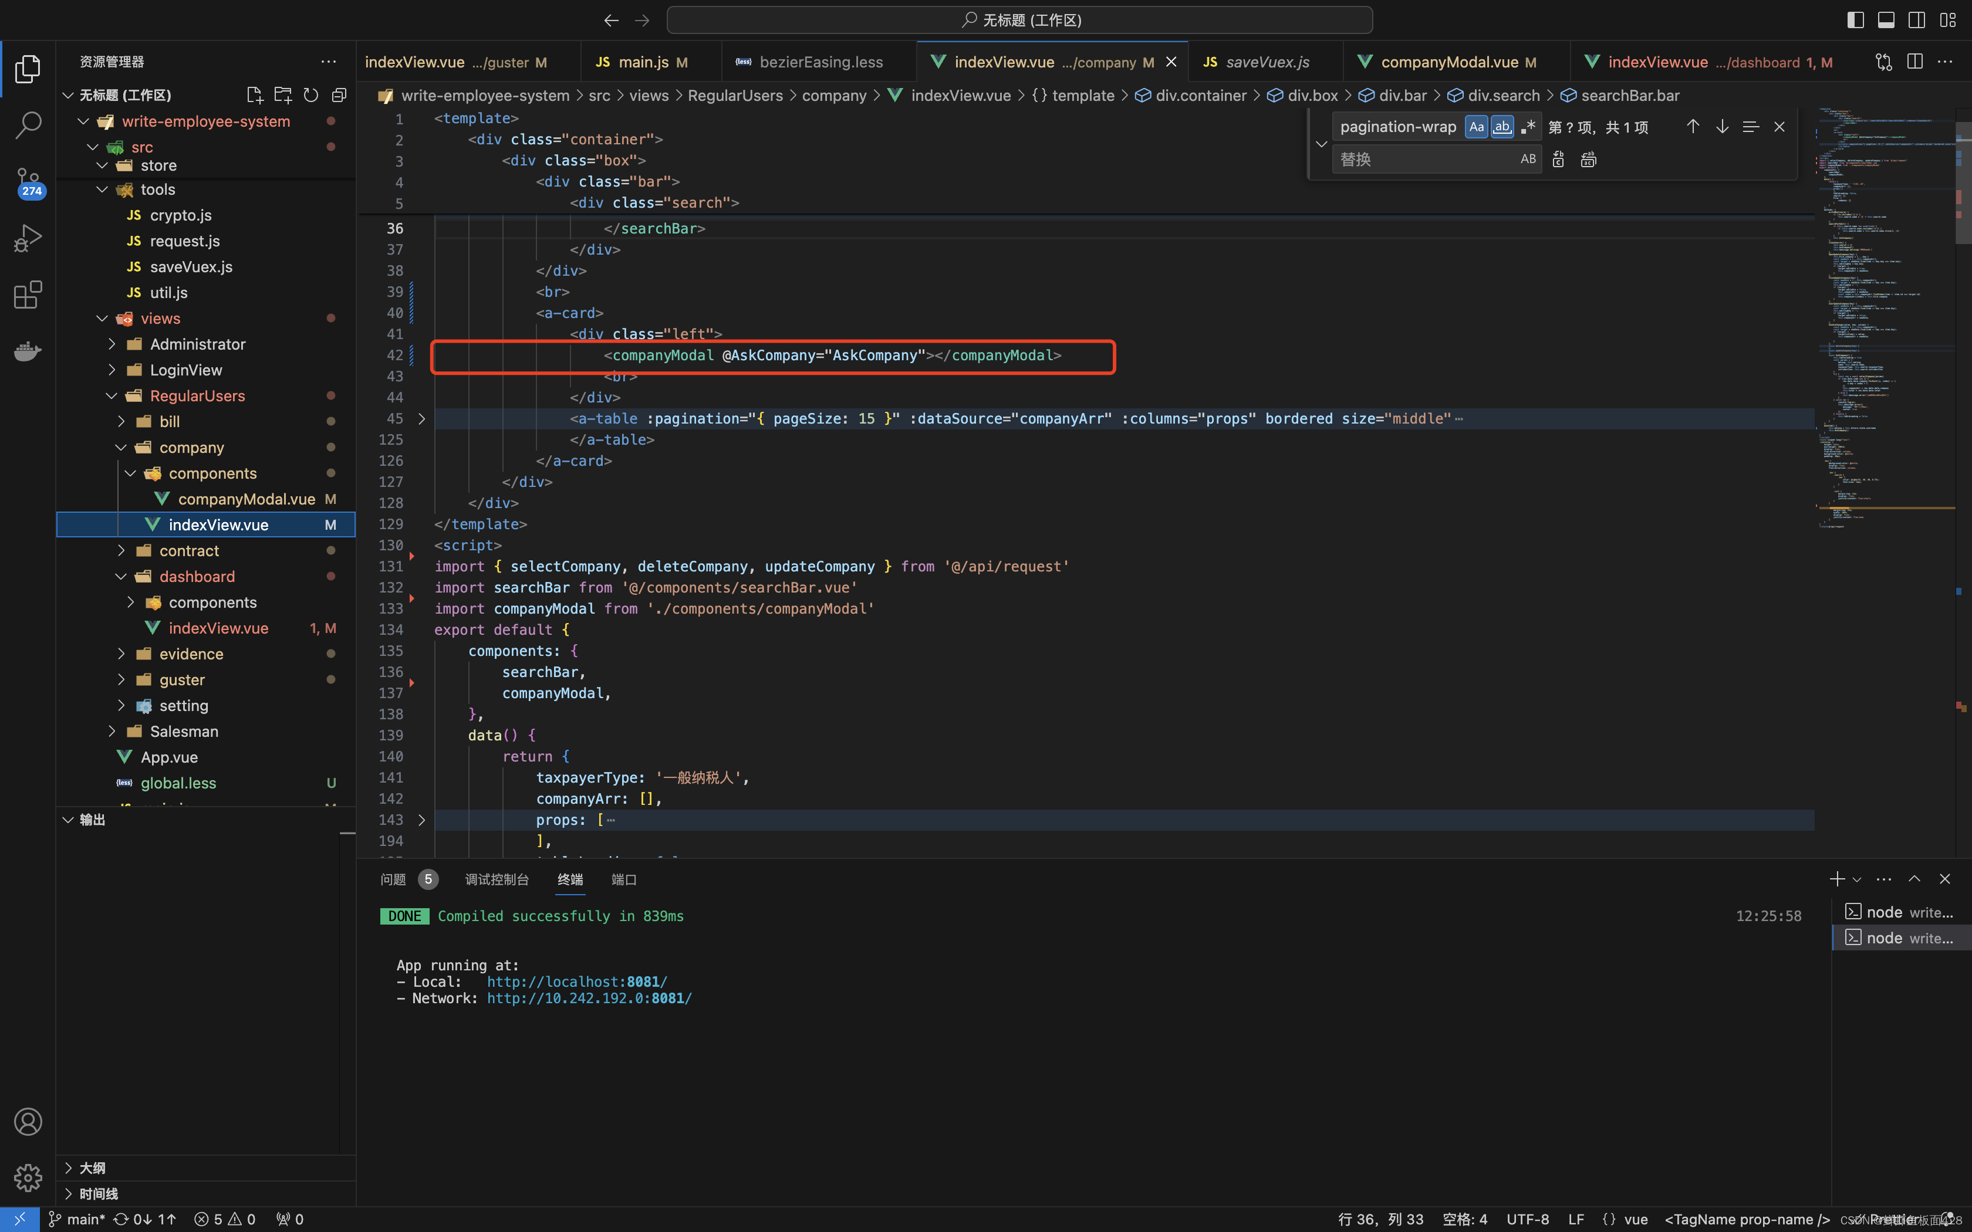Close the find widget
This screenshot has width=1972, height=1232.
(1779, 126)
